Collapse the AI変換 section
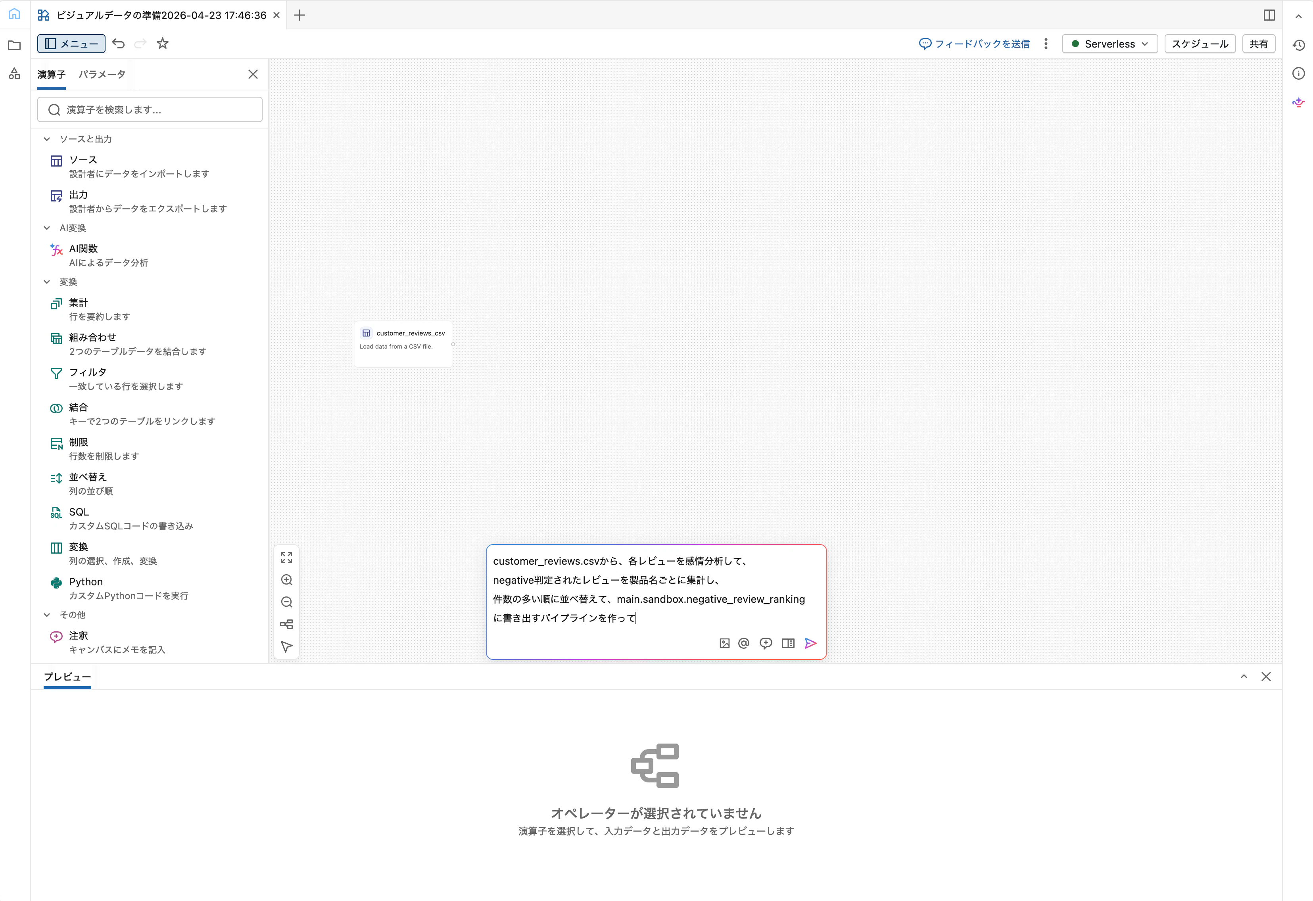The width and height of the screenshot is (1313, 901). pos(47,228)
